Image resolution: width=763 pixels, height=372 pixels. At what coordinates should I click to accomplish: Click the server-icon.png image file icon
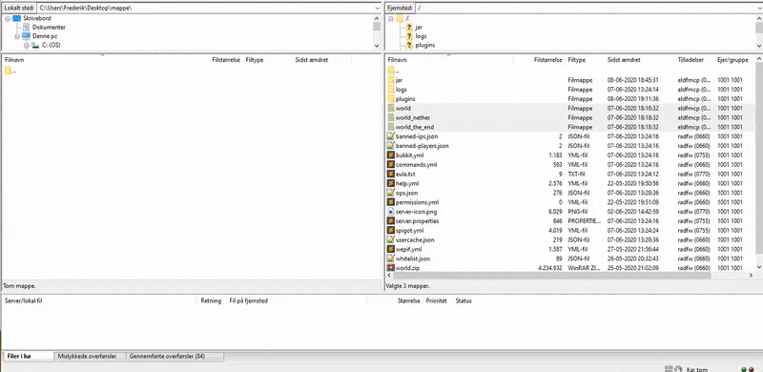[390, 212]
